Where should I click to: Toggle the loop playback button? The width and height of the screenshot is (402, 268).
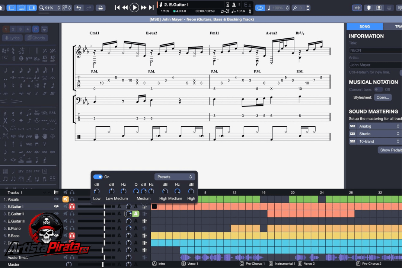click(x=260, y=8)
